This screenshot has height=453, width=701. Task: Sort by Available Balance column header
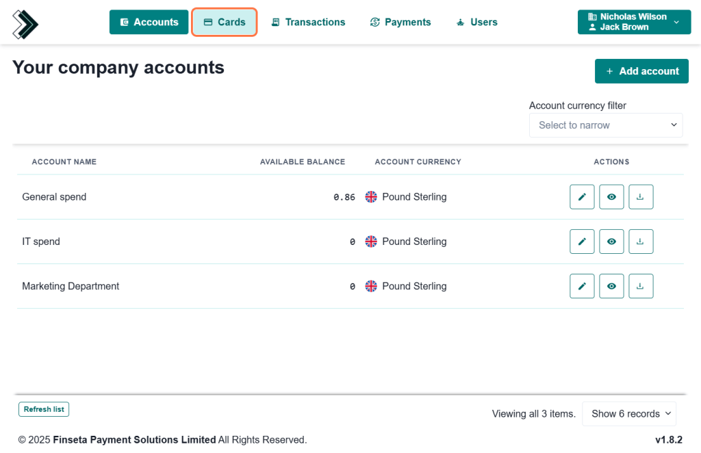302,162
